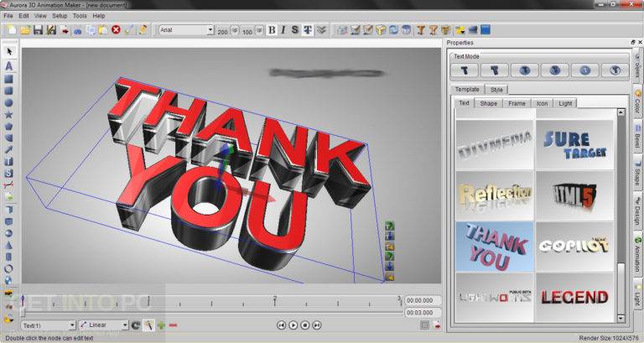Image resolution: width=644 pixels, height=343 pixels.
Task: Click the template list scrollbar down arrow
Action: click(x=621, y=318)
